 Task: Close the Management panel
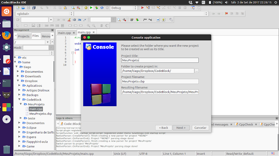point(52,30)
